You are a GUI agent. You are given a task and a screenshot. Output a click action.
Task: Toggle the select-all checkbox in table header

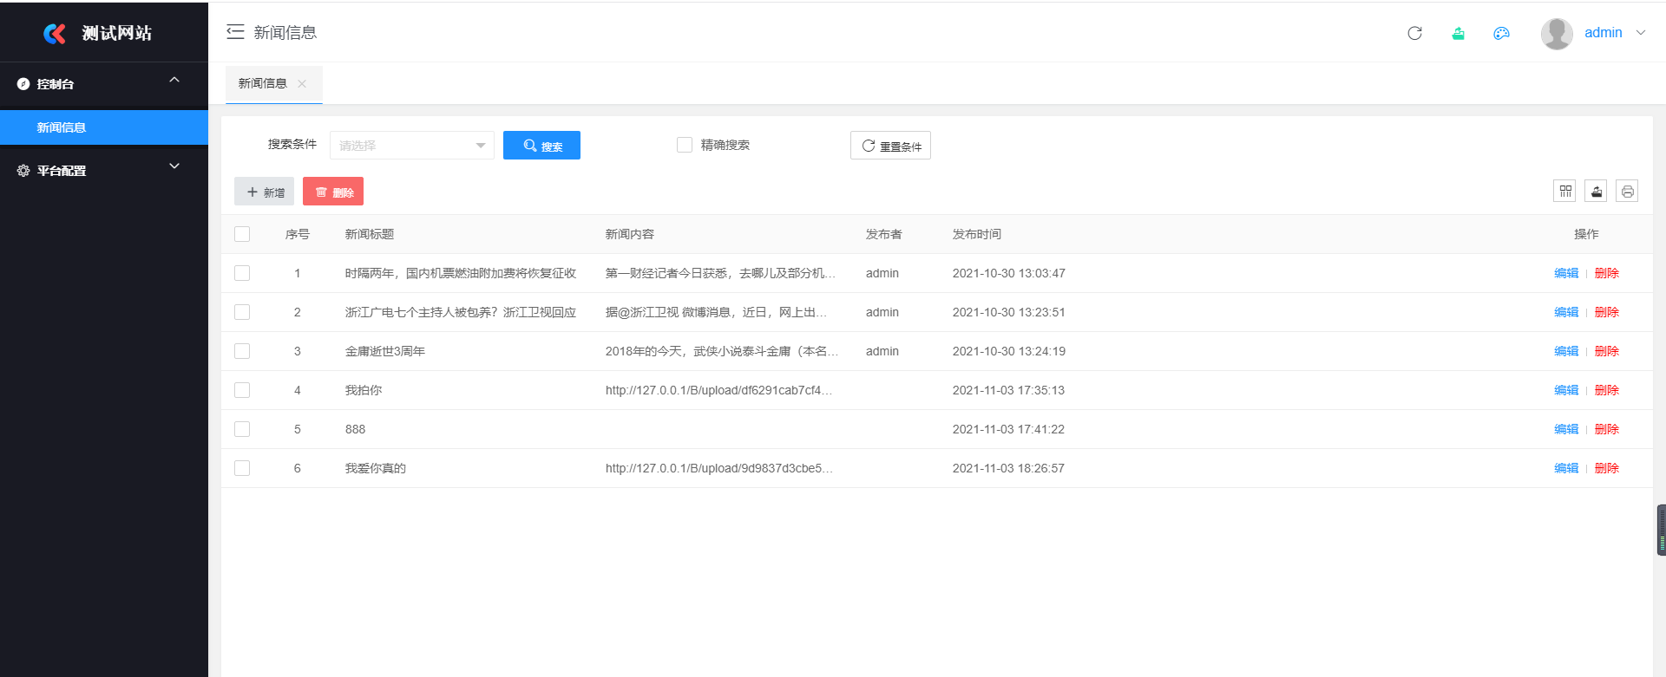242,234
